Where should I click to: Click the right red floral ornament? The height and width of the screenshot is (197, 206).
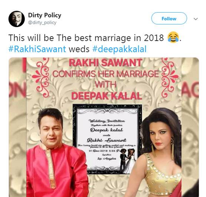point(169,77)
